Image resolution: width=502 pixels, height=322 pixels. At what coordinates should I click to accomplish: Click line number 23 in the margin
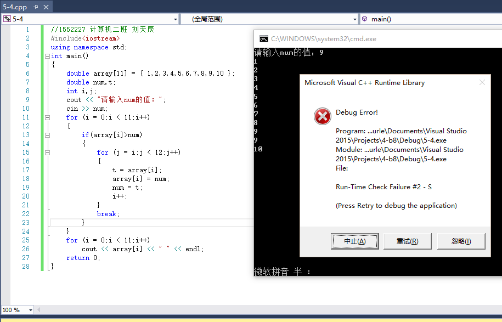click(26, 223)
